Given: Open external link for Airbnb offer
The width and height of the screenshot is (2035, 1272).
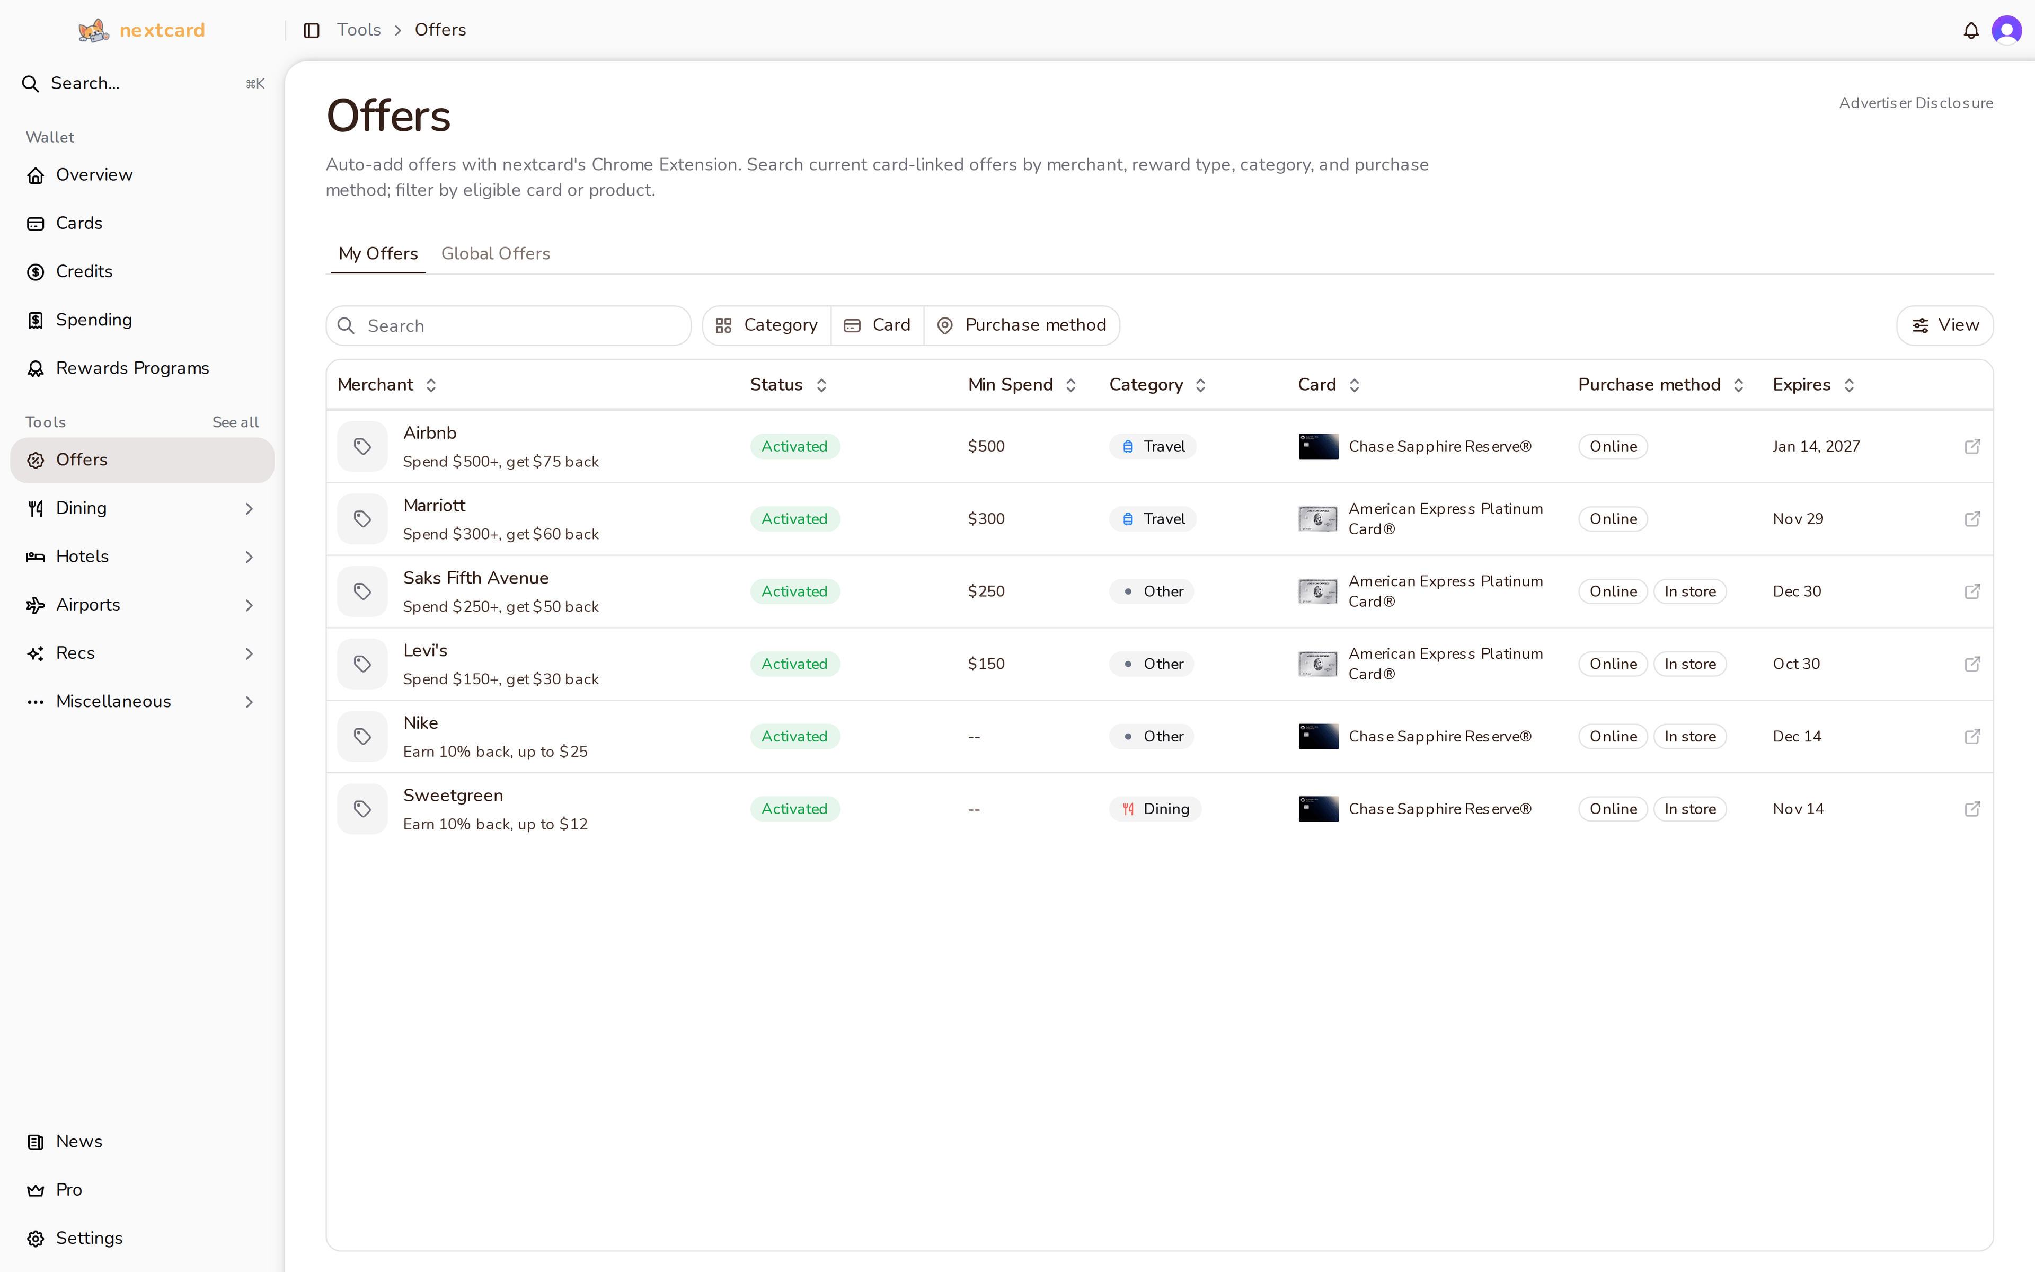Looking at the screenshot, I should tap(1972, 447).
